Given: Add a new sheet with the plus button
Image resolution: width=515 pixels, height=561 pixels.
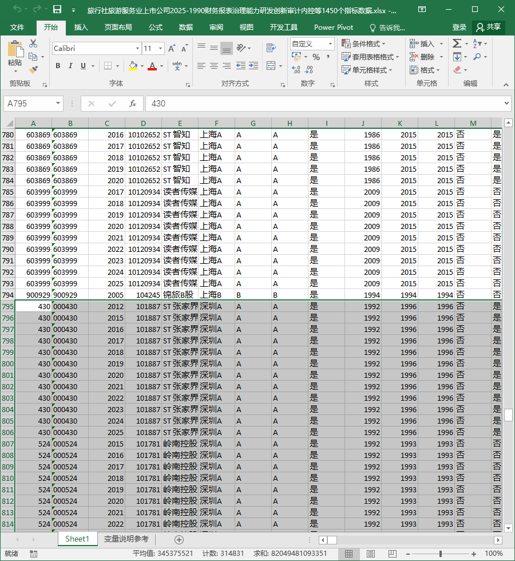Looking at the screenshot, I should click(179, 539).
